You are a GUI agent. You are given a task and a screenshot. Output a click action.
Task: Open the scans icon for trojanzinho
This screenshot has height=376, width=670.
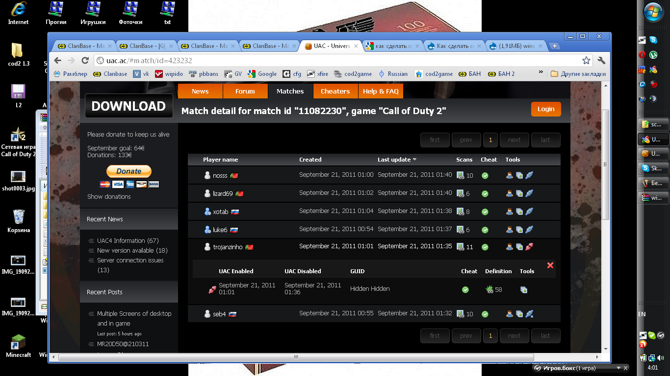tap(461, 247)
